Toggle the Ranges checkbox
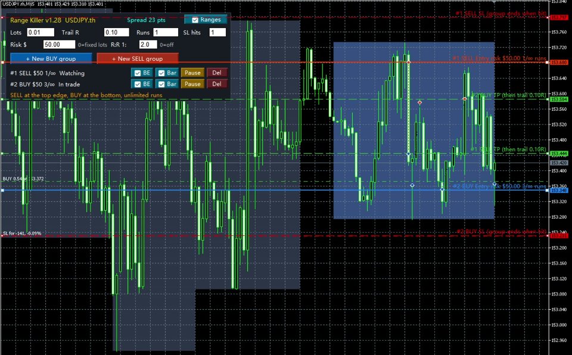572x355 pixels. point(195,20)
